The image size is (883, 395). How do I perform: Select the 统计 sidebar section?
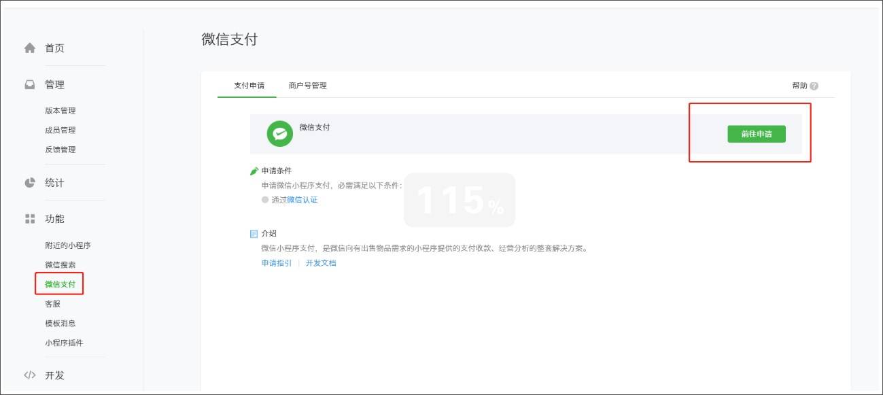click(x=54, y=183)
